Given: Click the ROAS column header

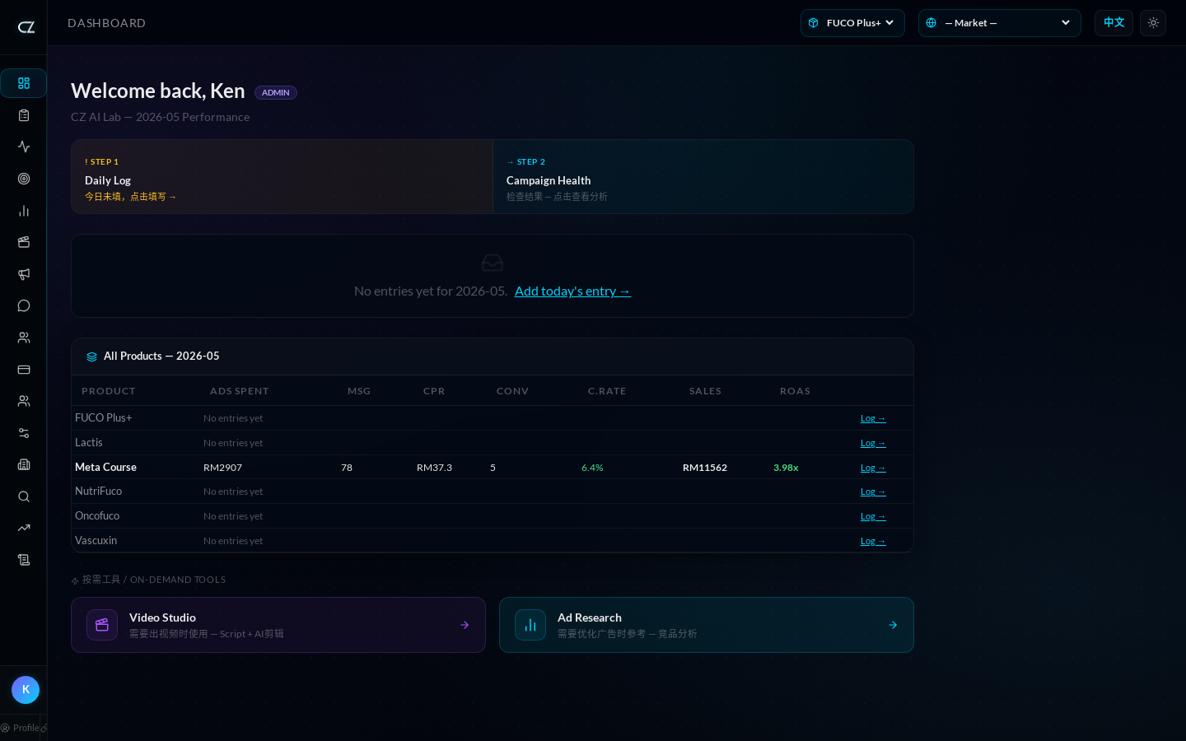Looking at the screenshot, I should click(796, 391).
